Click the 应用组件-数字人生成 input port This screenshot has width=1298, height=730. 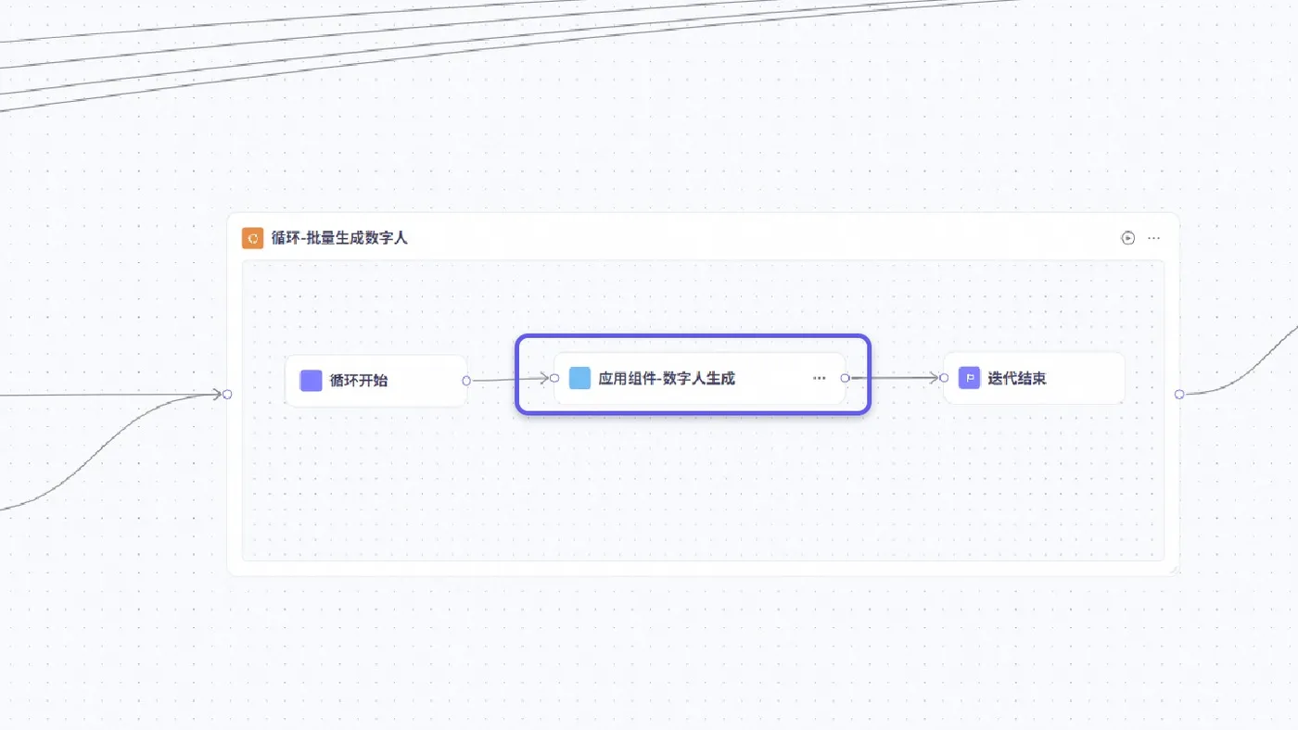click(554, 378)
